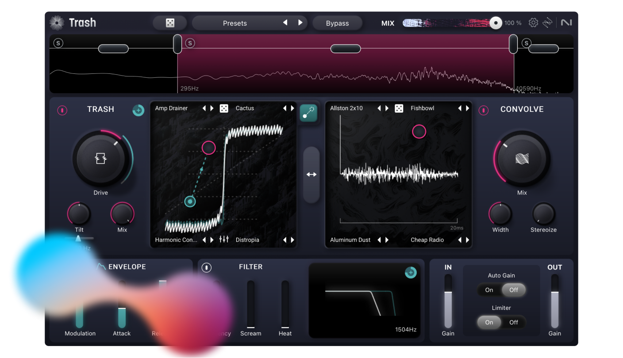Click the Attack slider in Envelope
Screen dimensions: 623x358
pos(122,304)
